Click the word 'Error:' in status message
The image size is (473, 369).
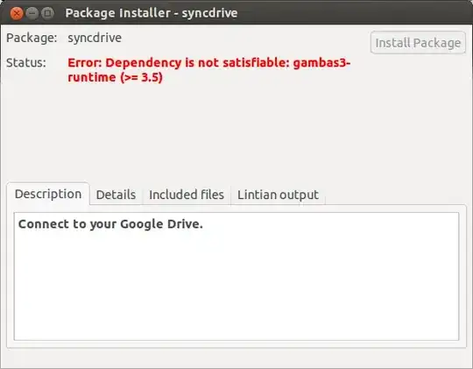coord(85,63)
